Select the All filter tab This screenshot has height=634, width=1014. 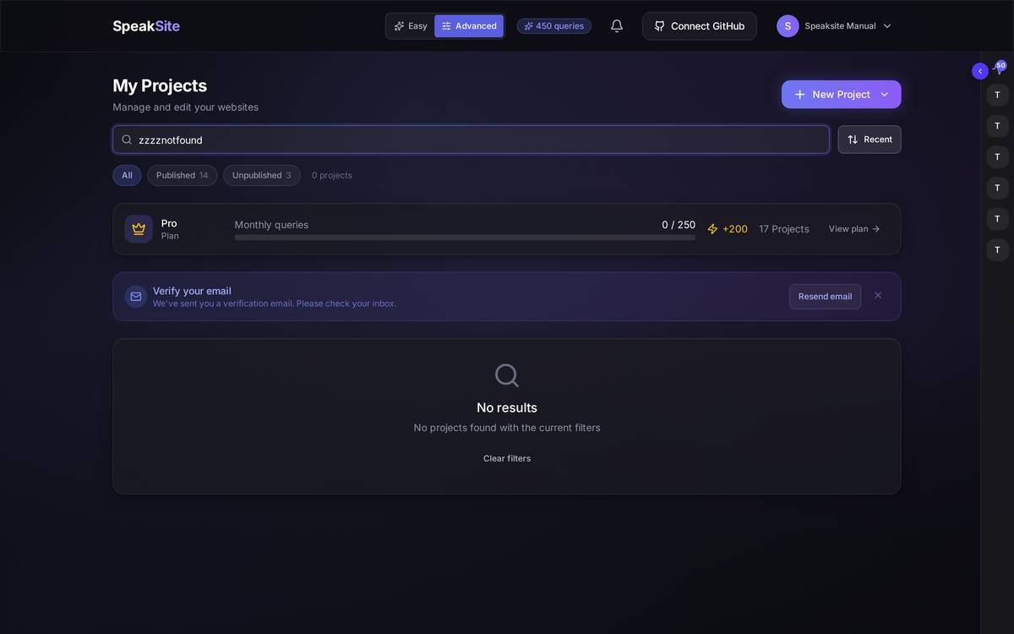pos(127,175)
